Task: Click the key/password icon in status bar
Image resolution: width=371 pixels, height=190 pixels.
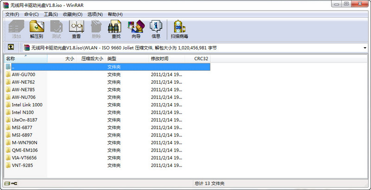Action: [14, 183]
